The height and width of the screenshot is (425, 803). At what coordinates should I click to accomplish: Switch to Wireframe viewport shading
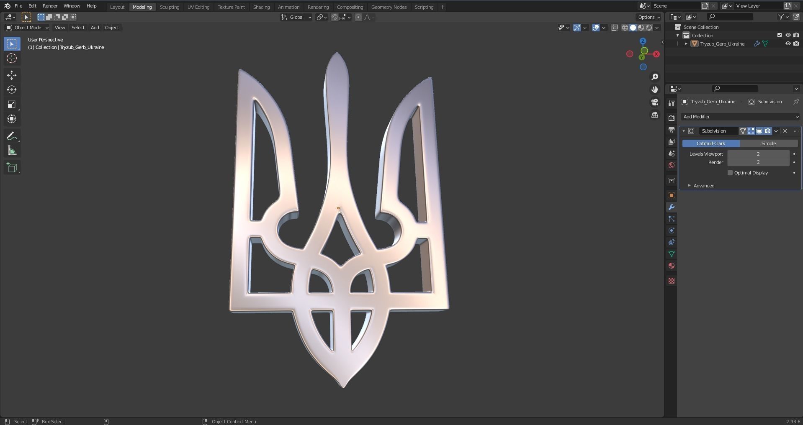(625, 28)
